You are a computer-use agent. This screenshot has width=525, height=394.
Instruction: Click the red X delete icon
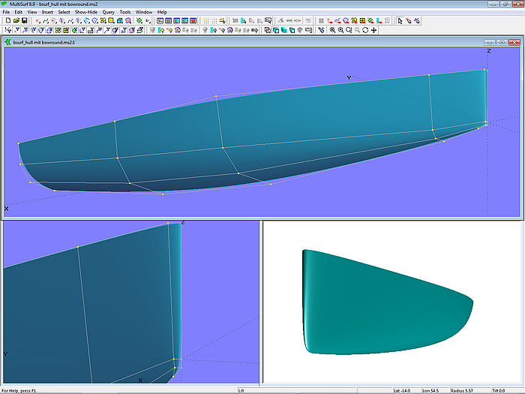tap(37, 21)
